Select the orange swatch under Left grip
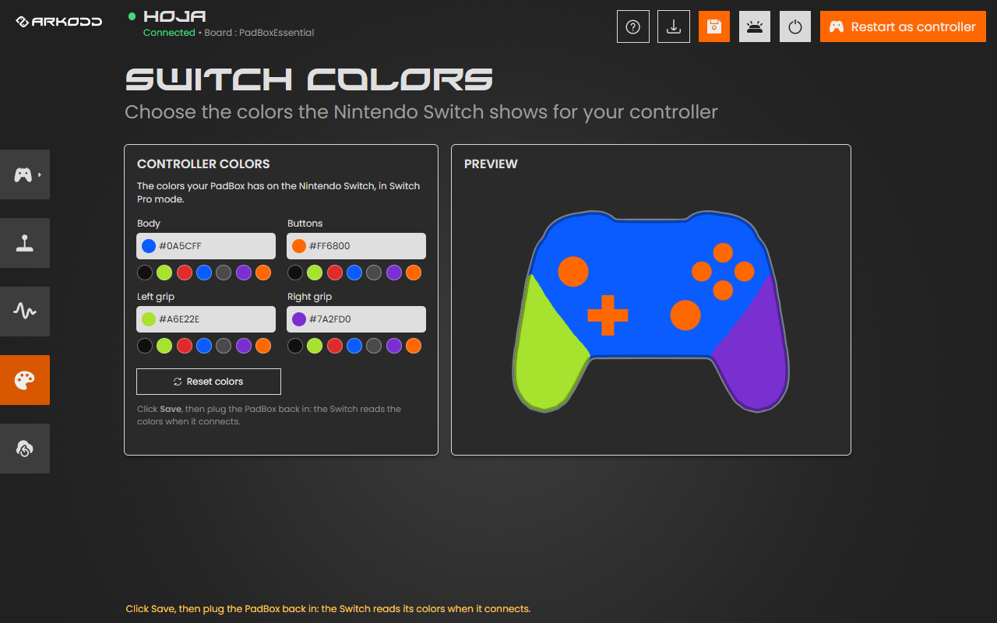The height and width of the screenshot is (623, 997). (x=263, y=346)
